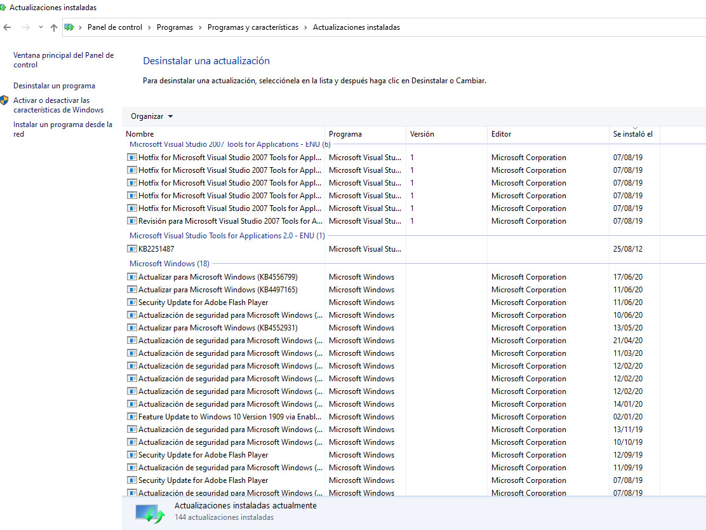Select Actualizar para Microsoft Windows (KB4556799)

[218, 277]
